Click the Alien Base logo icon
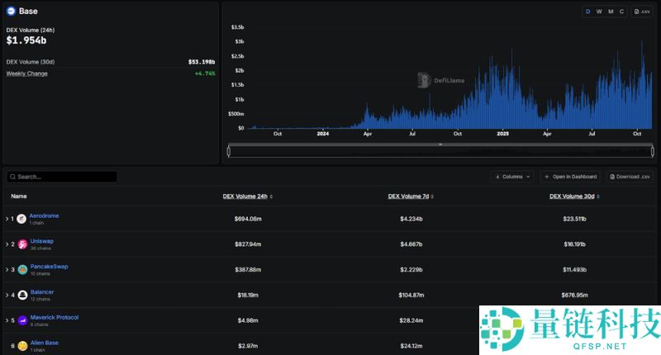 22,345
